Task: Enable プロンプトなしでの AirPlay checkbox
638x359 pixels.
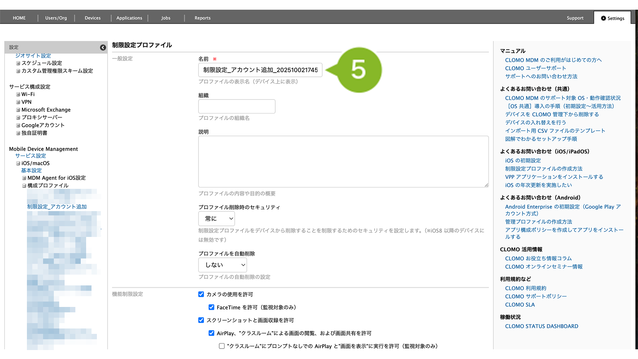Action: tap(222, 346)
